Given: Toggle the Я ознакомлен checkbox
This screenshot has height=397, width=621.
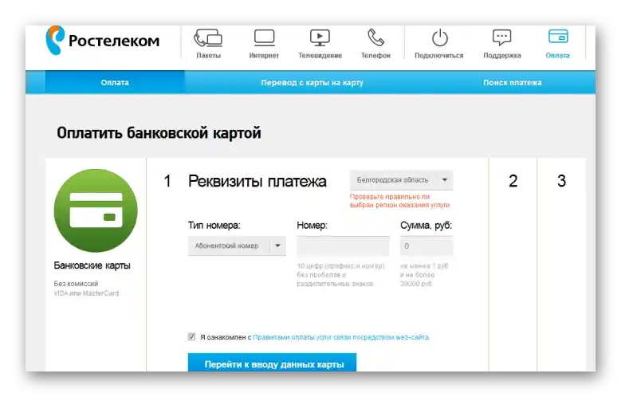Looking at the screenshot, I should [x=191, y=336].
